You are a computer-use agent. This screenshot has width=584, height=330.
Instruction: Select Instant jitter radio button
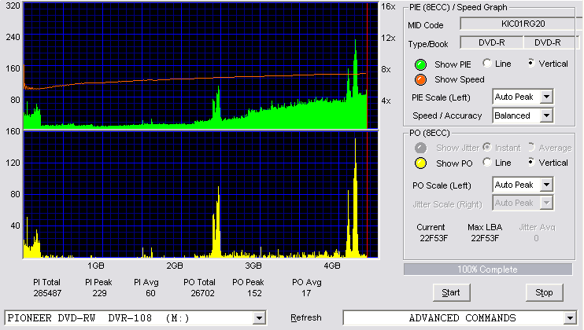click(486, 147)
